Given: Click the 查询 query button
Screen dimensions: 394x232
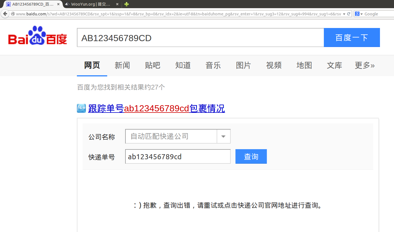Looking at the screenshot, I should (x=251, y=156).
